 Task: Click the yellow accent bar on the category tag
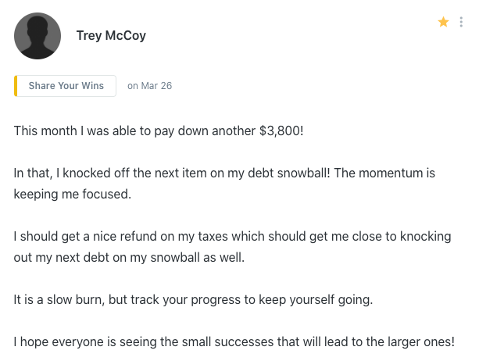point(16,86)
